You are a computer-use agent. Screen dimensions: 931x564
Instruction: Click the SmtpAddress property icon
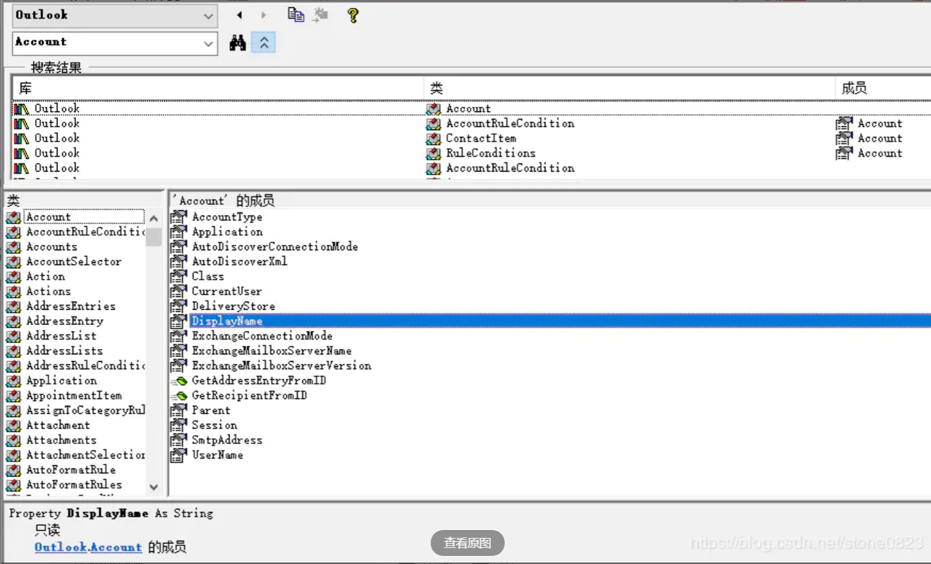178,440
